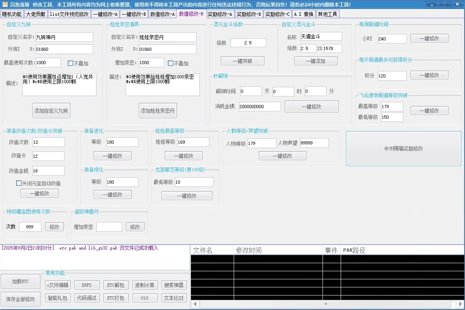The image size is (465, 310).
Task: Click 修改 next to 超级神兽丹增加亲密
Action: click(135, 227)
